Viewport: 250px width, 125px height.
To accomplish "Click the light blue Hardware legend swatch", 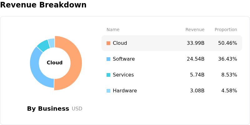I will (108, 91).
